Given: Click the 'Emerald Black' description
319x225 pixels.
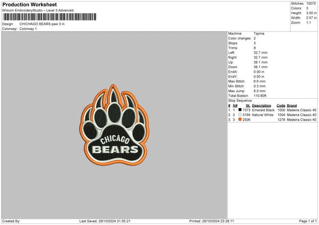Looking at the screenshot, I should coord(263,110).
